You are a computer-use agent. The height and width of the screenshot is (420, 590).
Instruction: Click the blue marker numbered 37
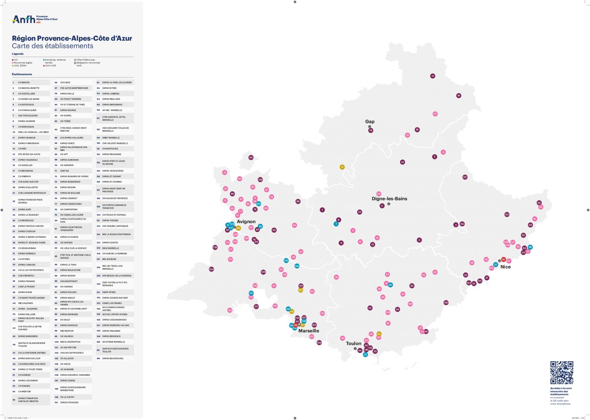point(365,355)
